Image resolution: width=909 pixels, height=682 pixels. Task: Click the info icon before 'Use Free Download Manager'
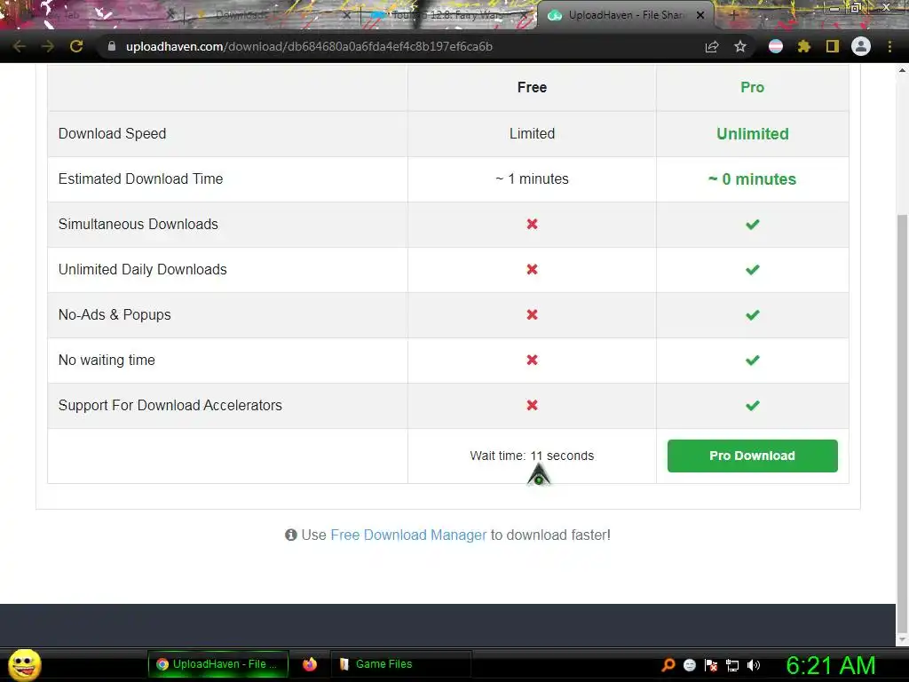(291, 535)
